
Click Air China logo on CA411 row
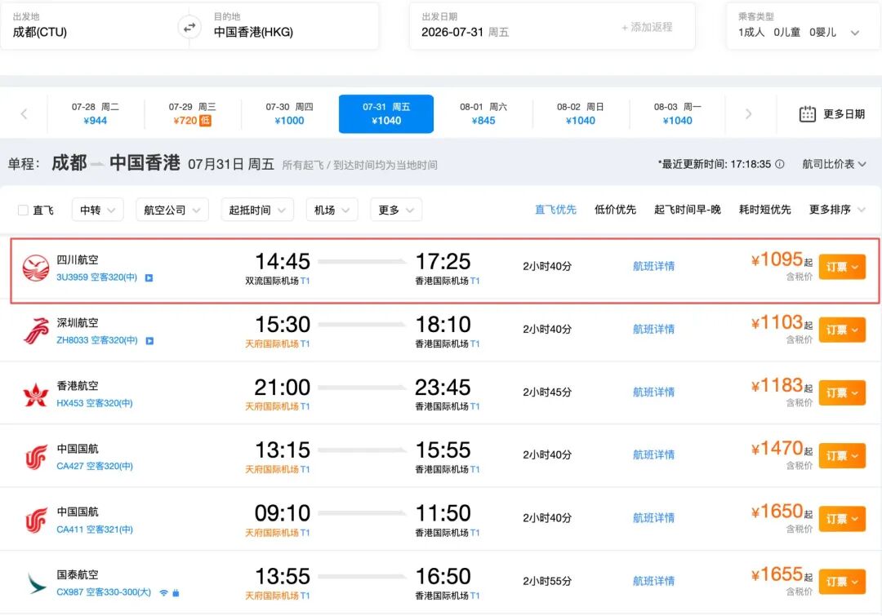point(36,520)
